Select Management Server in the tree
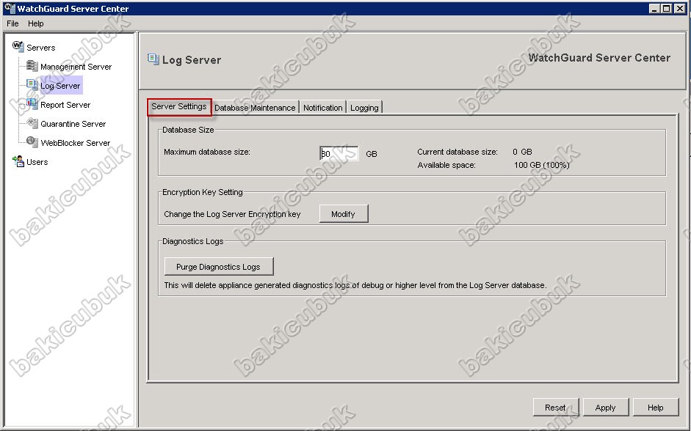Image resolution: width=691 pixels, height=431 pixels. pos(76,67)
